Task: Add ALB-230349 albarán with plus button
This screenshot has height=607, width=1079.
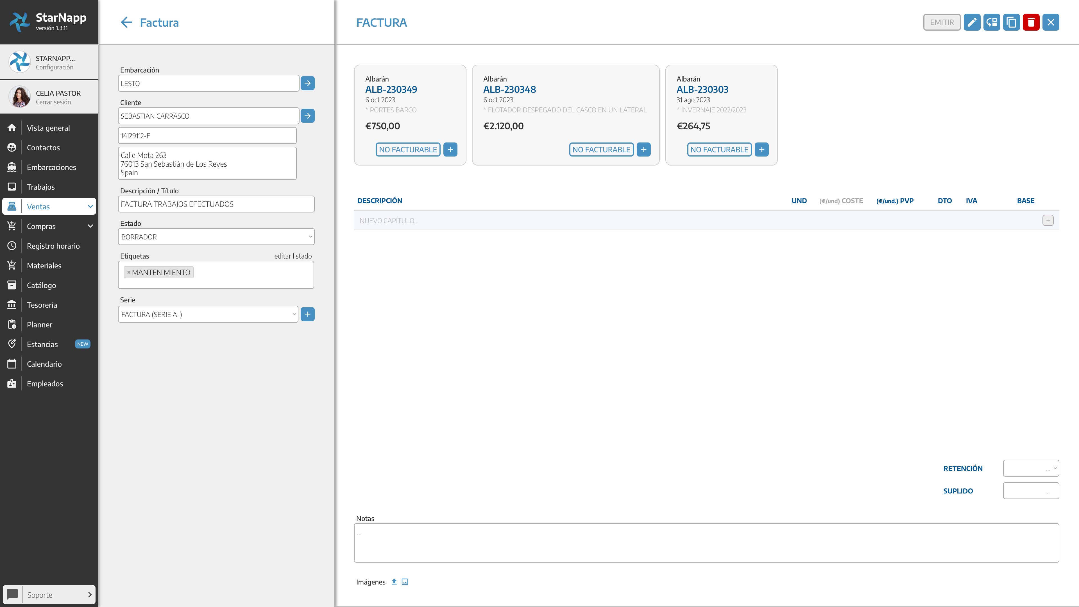Action: (450, 150)
